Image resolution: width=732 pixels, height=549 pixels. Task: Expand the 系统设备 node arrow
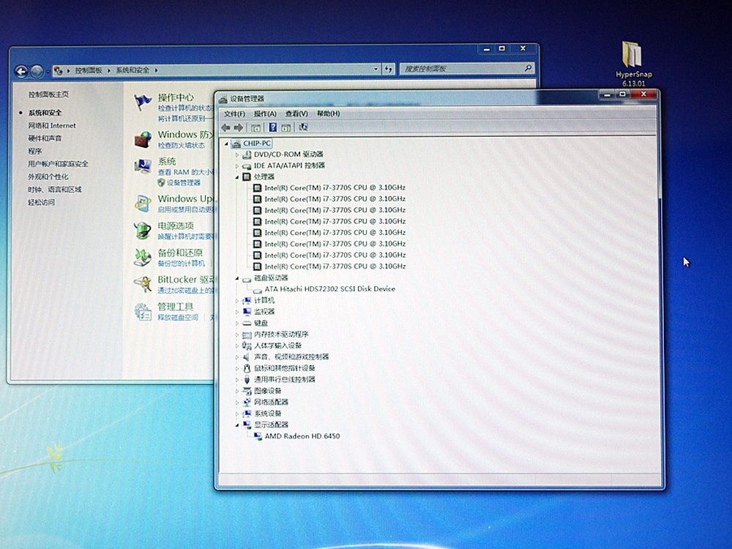coord(236,414)
